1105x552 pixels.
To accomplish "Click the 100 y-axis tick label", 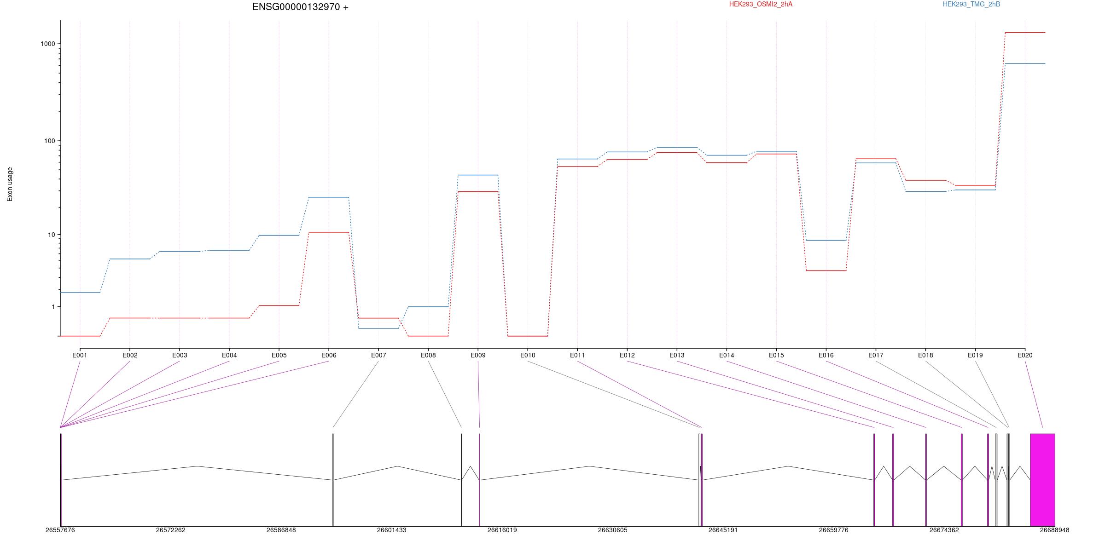I will pos(49,141).
